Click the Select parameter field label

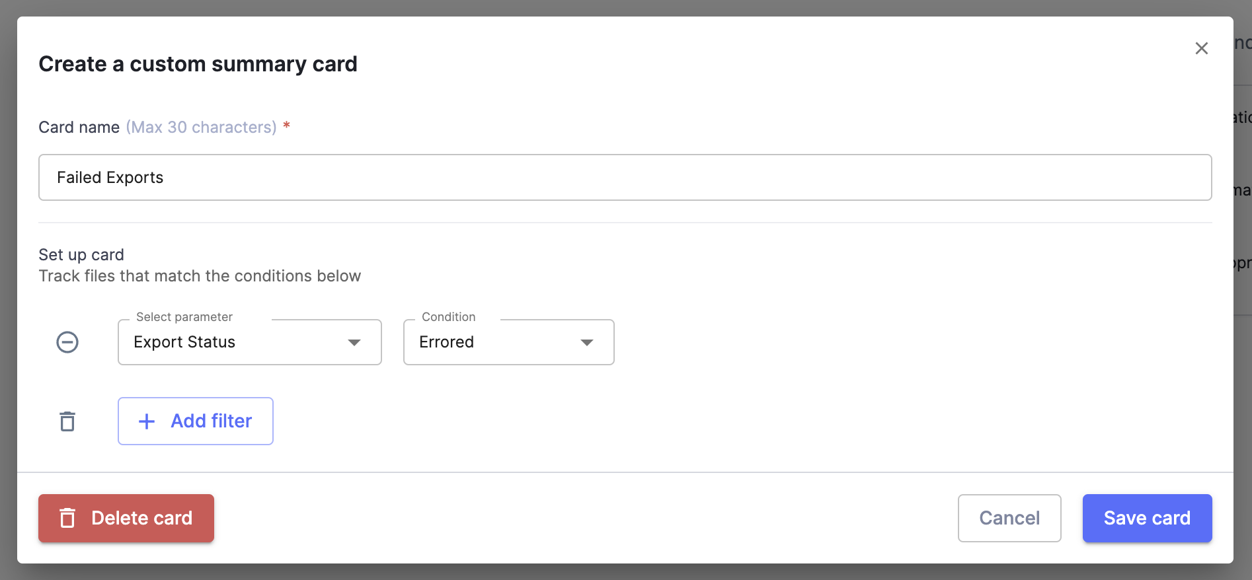(x=184, y=317)
